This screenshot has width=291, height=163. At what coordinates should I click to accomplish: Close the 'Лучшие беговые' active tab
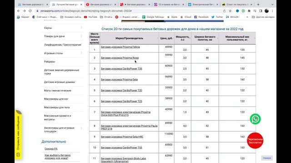[x=81, y=5]
